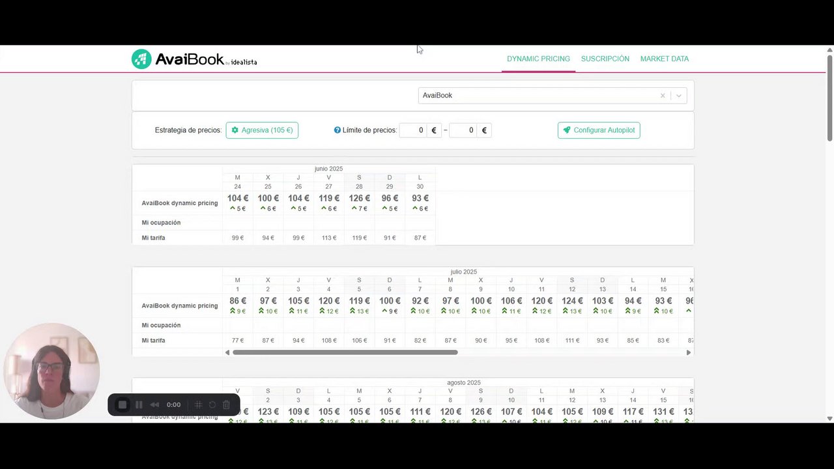The image size is (834, 469).
Task: Click the help icon beside Límite de precios
Action: click(338, 130)
